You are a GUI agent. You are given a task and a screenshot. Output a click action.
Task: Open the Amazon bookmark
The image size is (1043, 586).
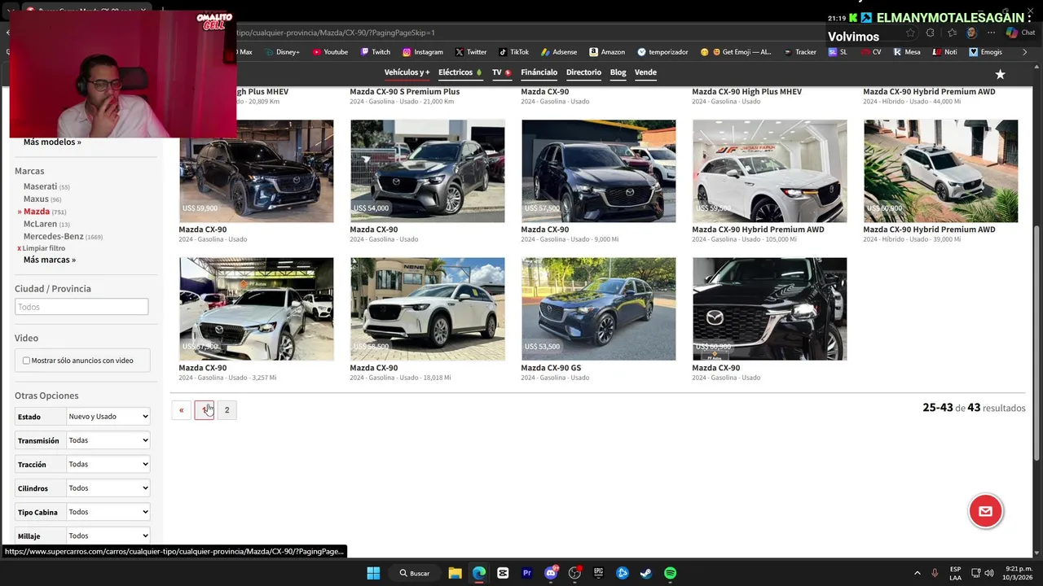[607, 52]
